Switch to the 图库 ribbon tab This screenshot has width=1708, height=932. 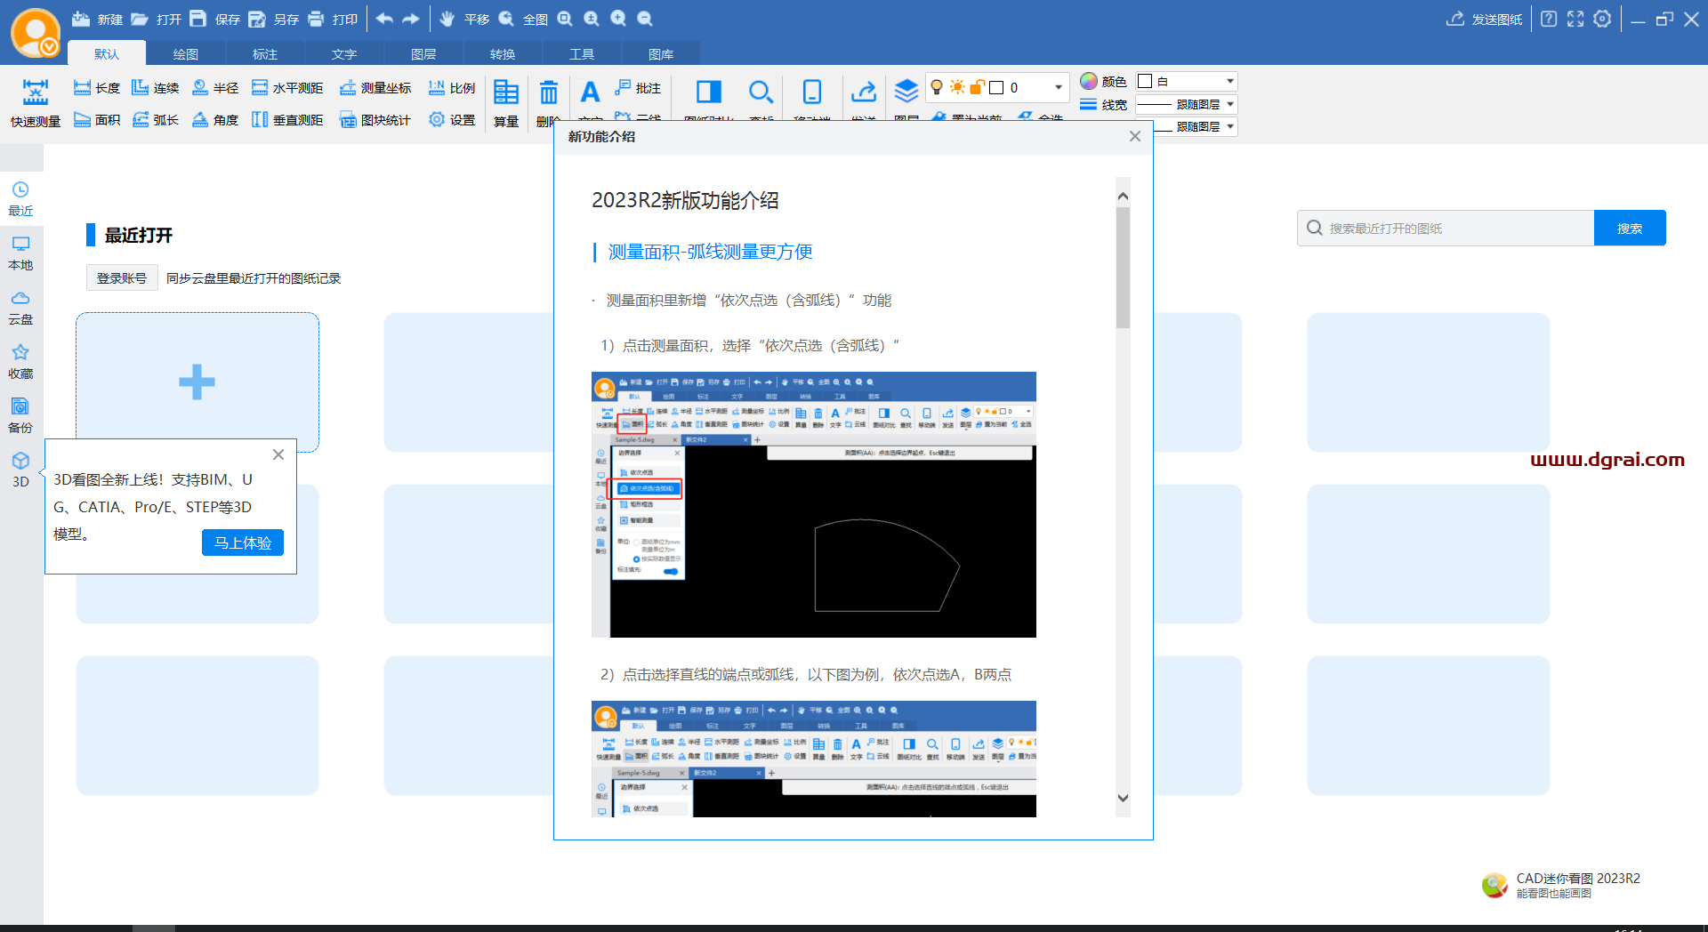point(661,54)
